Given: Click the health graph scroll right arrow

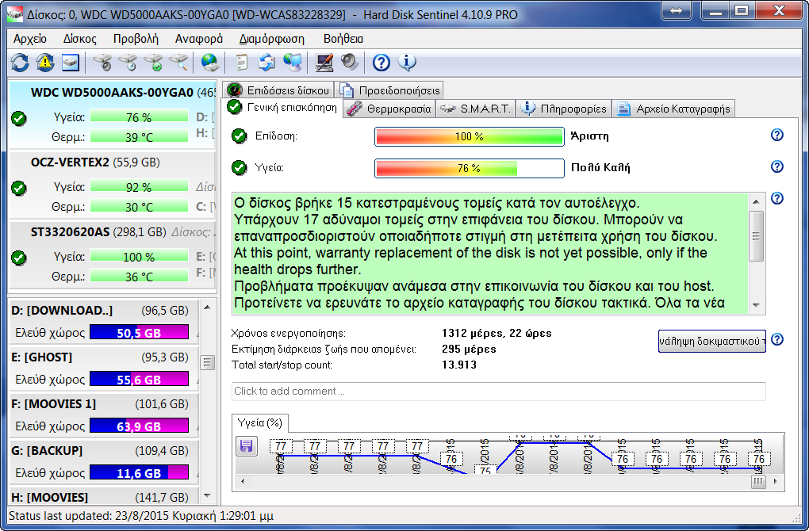Looking at the screenshot, I should (775, 482).
